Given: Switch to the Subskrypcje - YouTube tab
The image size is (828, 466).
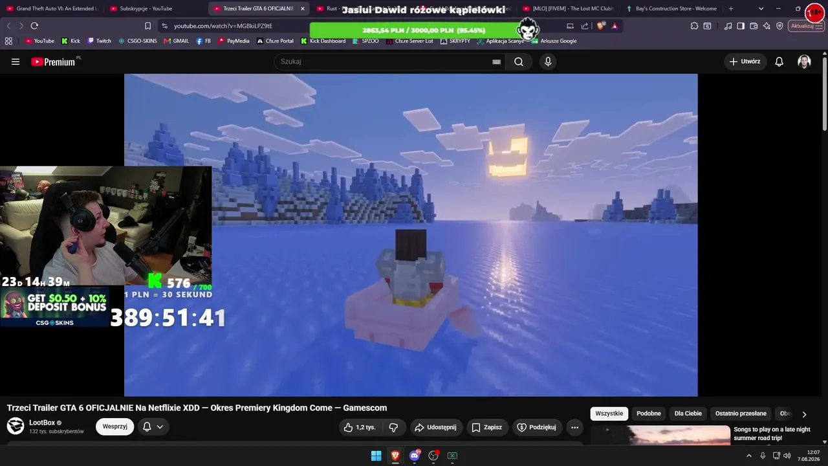Looking at the screenshot, I should point(156,8).
